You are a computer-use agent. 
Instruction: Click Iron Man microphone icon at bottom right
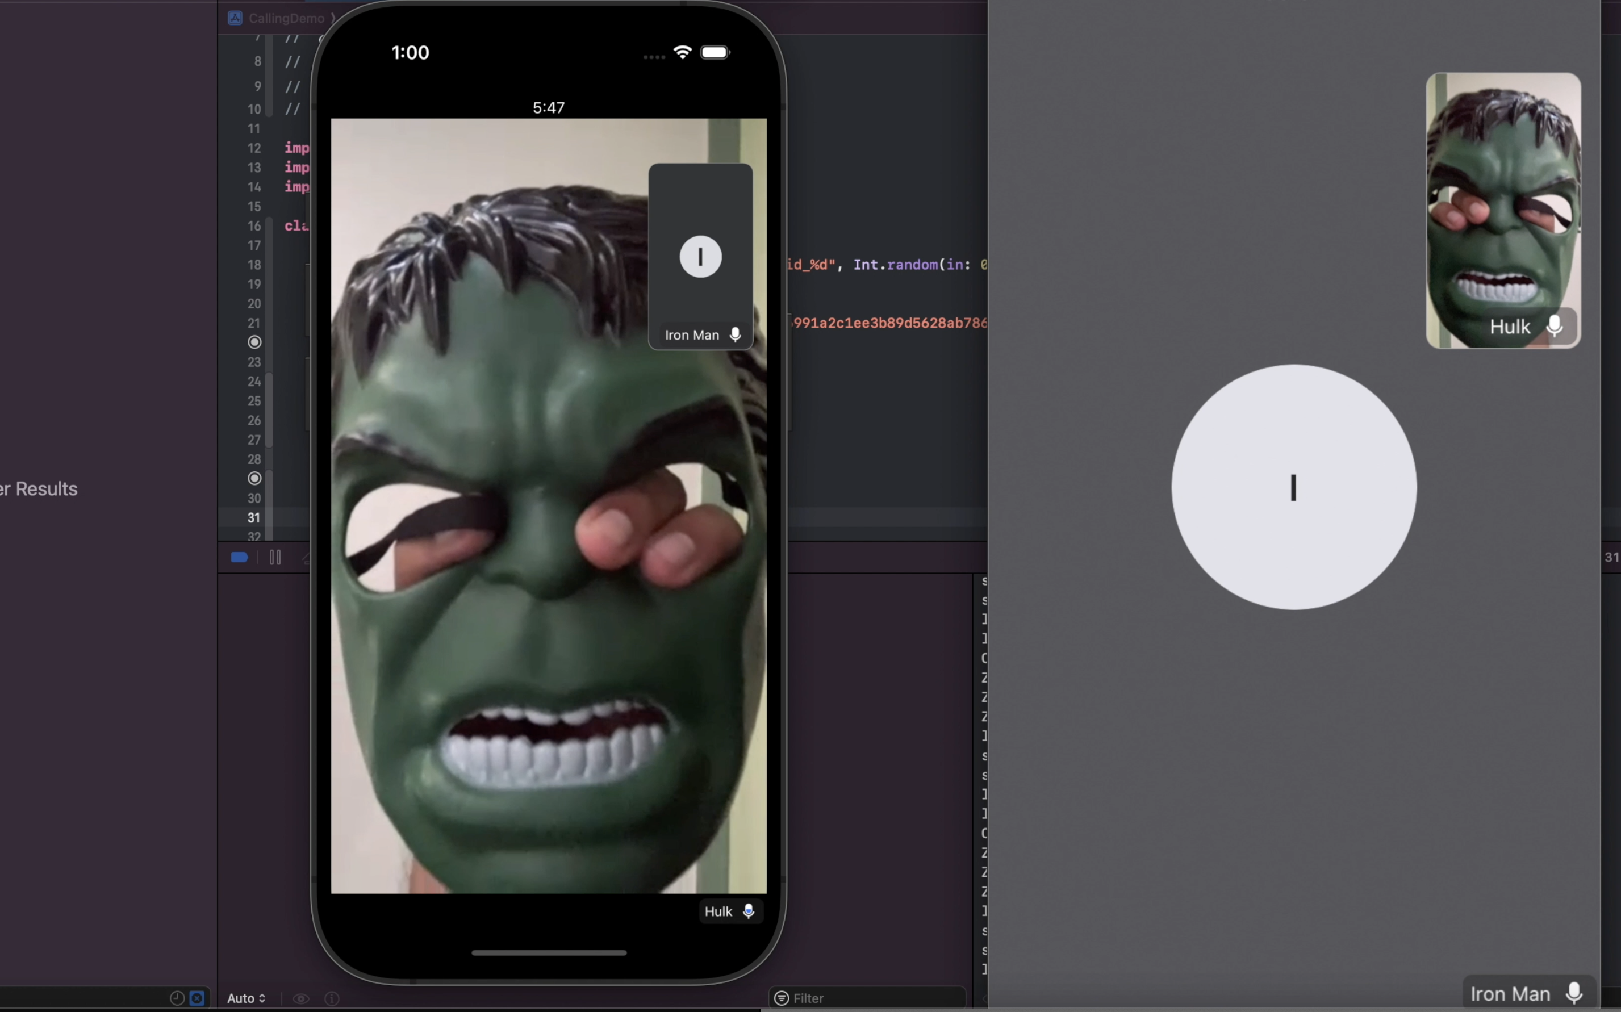coord(1575,993)
